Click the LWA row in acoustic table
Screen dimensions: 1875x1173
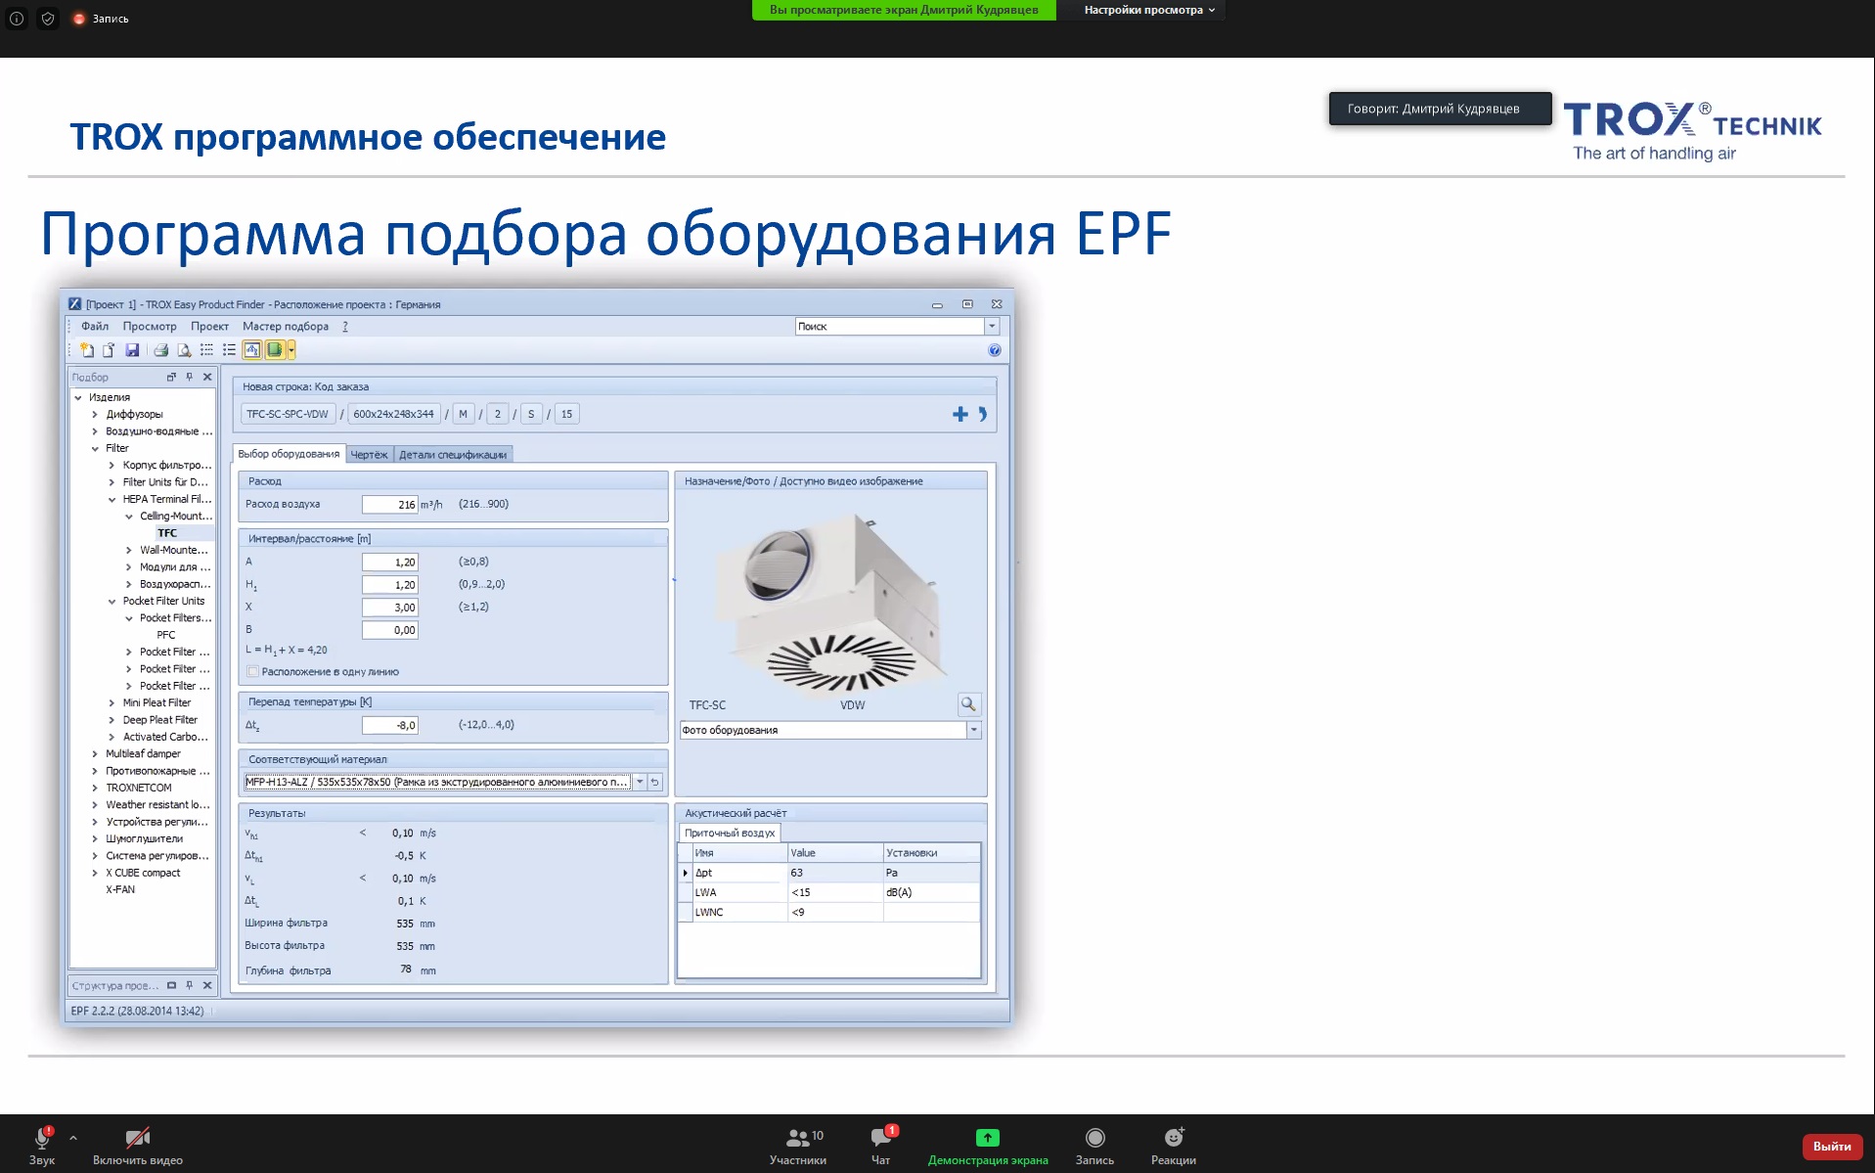coord(829,892)
